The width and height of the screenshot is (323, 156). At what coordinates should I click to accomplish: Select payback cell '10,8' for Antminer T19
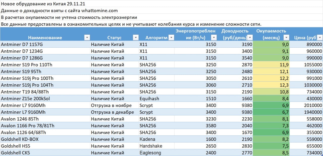point(271,92)
